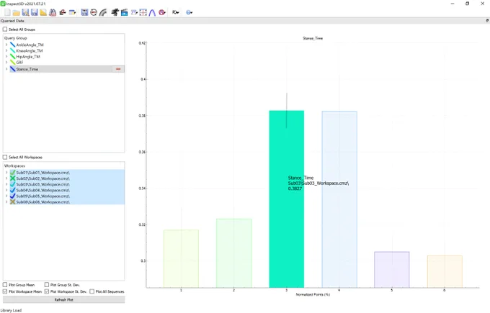Viewport: 490px width, 313px height.
Task: Click the dark blue checkmark icon of Sub05 workspace
Action: 12,196
